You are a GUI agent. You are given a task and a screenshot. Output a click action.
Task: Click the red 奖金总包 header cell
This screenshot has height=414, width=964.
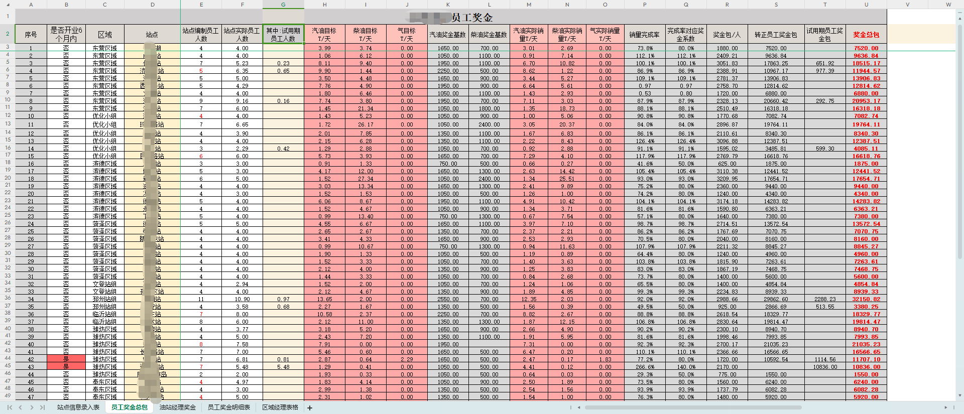tap(866, 35)
